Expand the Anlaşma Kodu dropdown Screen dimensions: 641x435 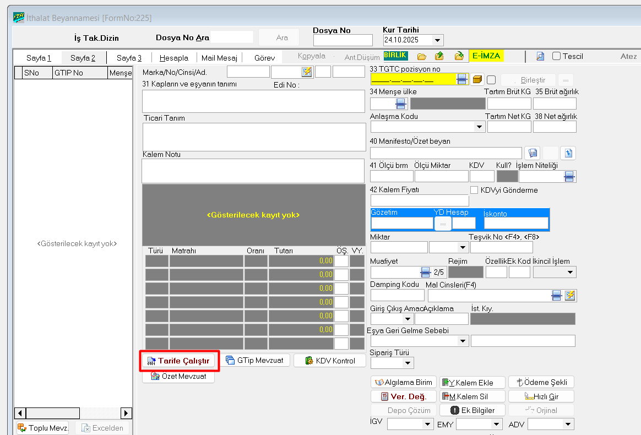479,127
